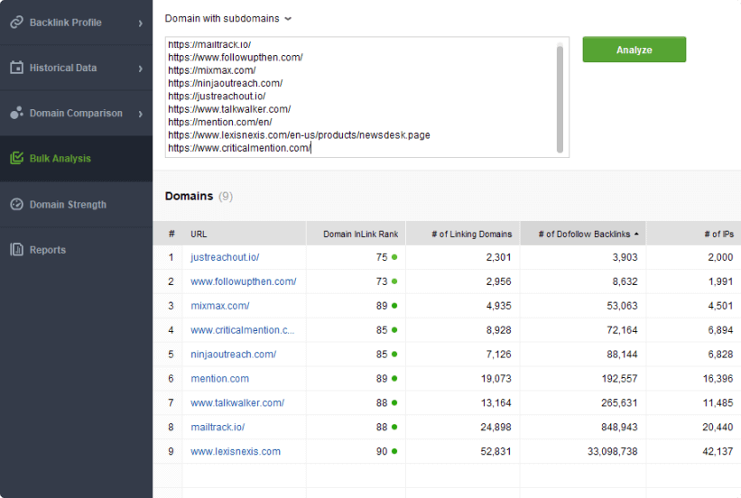The height and width of the screenshot is (498, 741).
Task: Open the www.talkwalker.com/ link
Action: click(x=237, y=403)
